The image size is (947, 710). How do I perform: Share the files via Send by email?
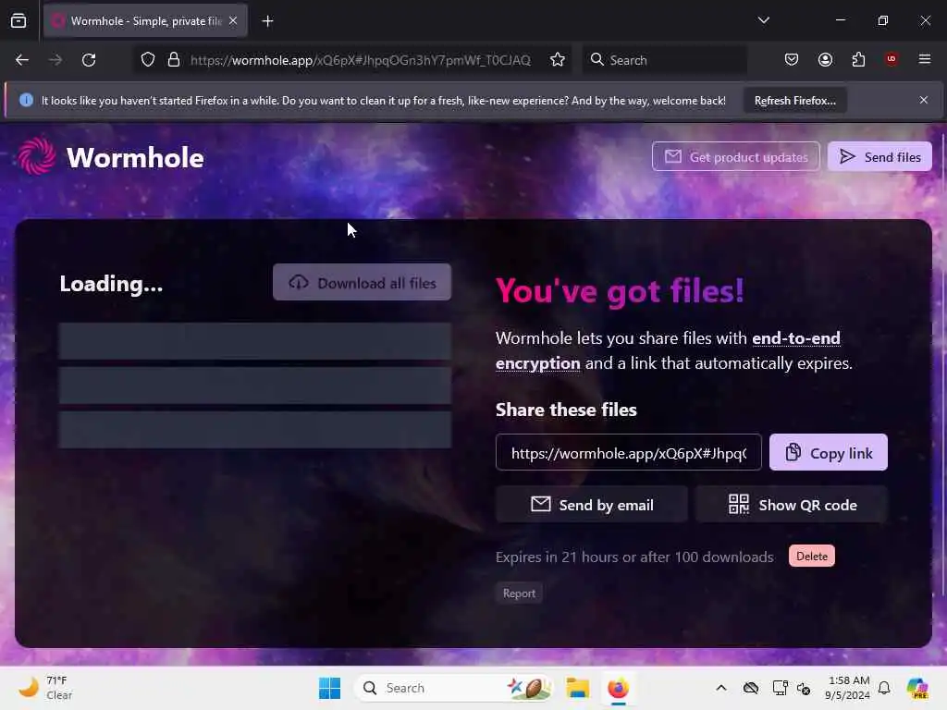(591, 505)
